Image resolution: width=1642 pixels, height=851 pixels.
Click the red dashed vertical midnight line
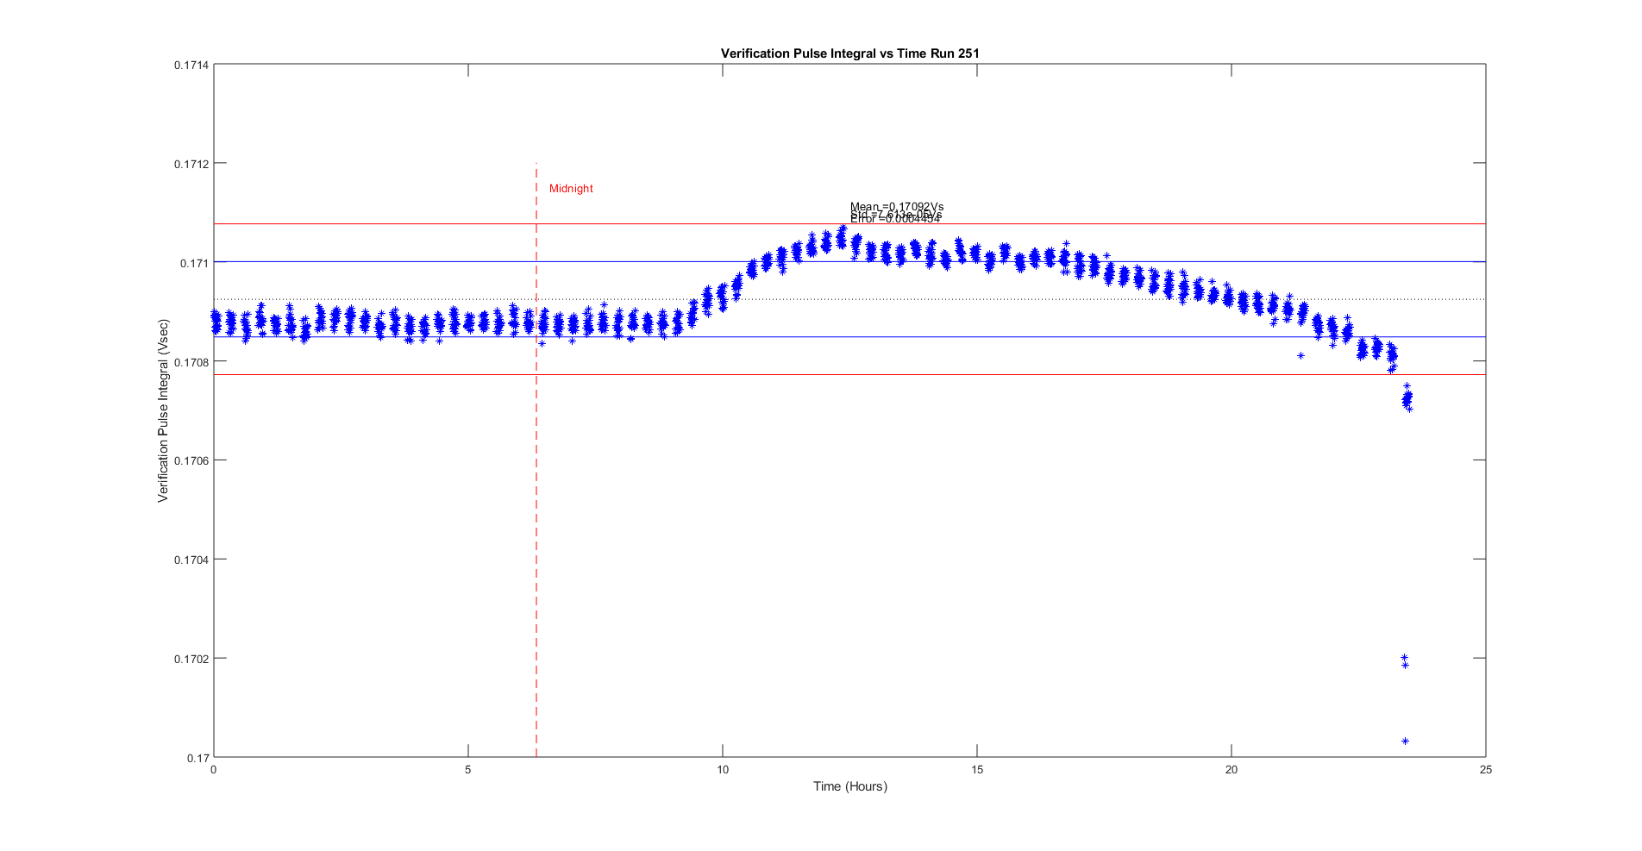(x=536, y=517)
